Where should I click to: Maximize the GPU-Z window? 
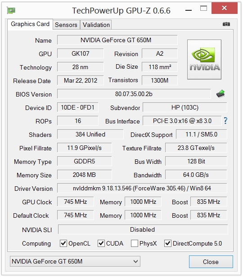point(203,8)
